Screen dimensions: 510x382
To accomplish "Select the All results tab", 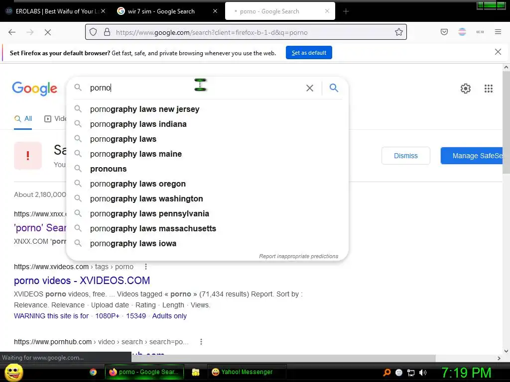I will [23, 119].
